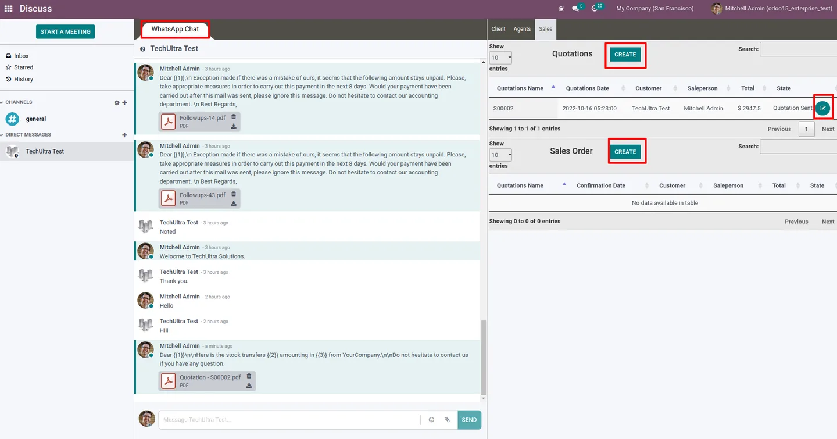This screenshot has height=439, width=837.
Task: Switch to the Agents tab
Action: point(522,29)
